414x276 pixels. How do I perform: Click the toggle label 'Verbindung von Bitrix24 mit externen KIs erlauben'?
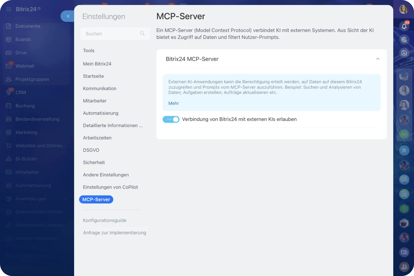(239, 119)
